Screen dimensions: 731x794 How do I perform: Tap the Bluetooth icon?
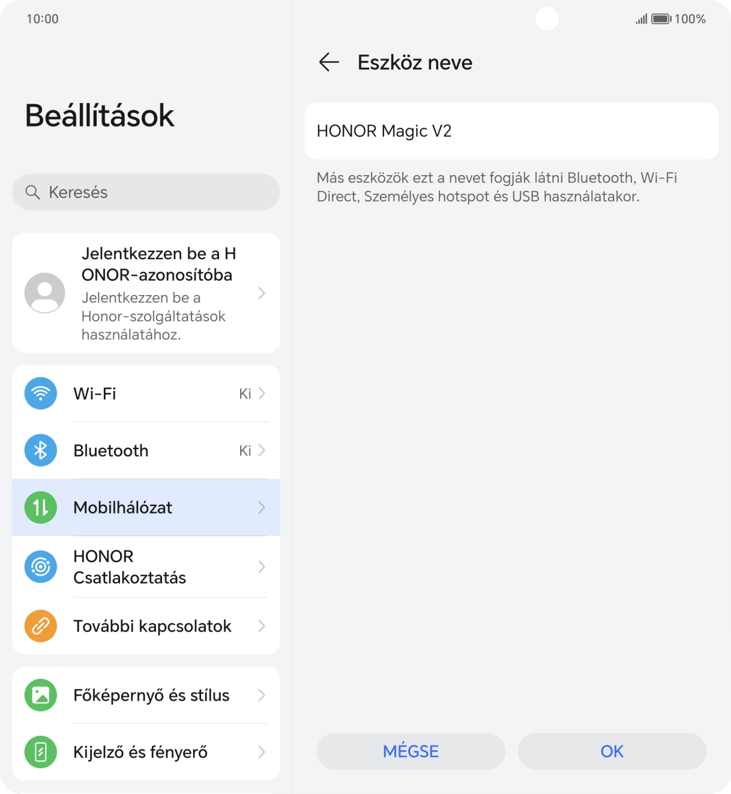(41, 450)
